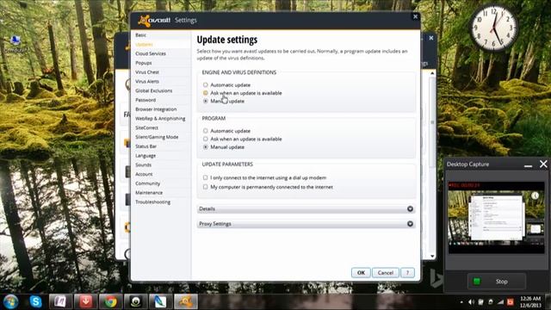Screen dimensions: 551x310
Task: Close the avast! Settings dialog
Action: 415,16
